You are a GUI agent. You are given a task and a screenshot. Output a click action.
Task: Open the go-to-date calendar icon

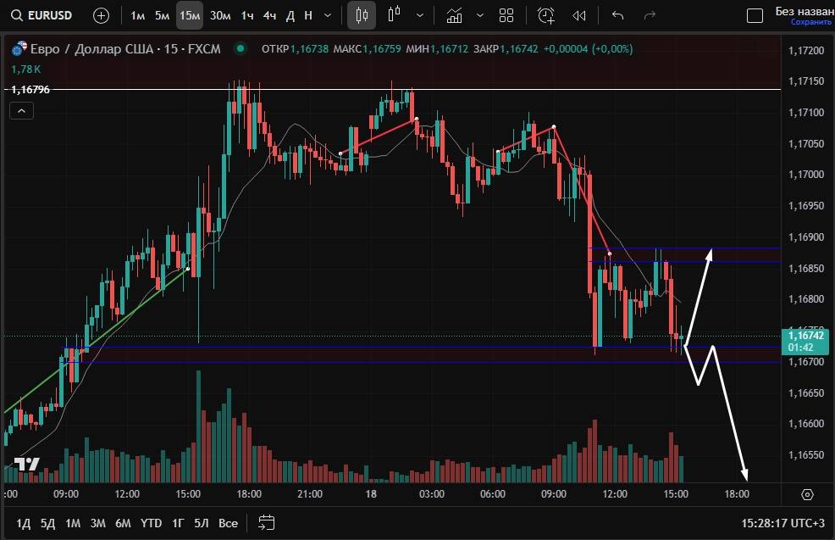pos(267,522)
